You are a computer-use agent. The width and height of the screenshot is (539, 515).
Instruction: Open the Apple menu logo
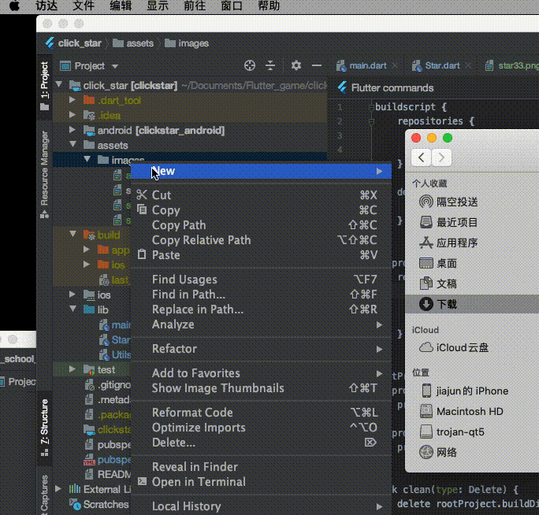(14, 6)
